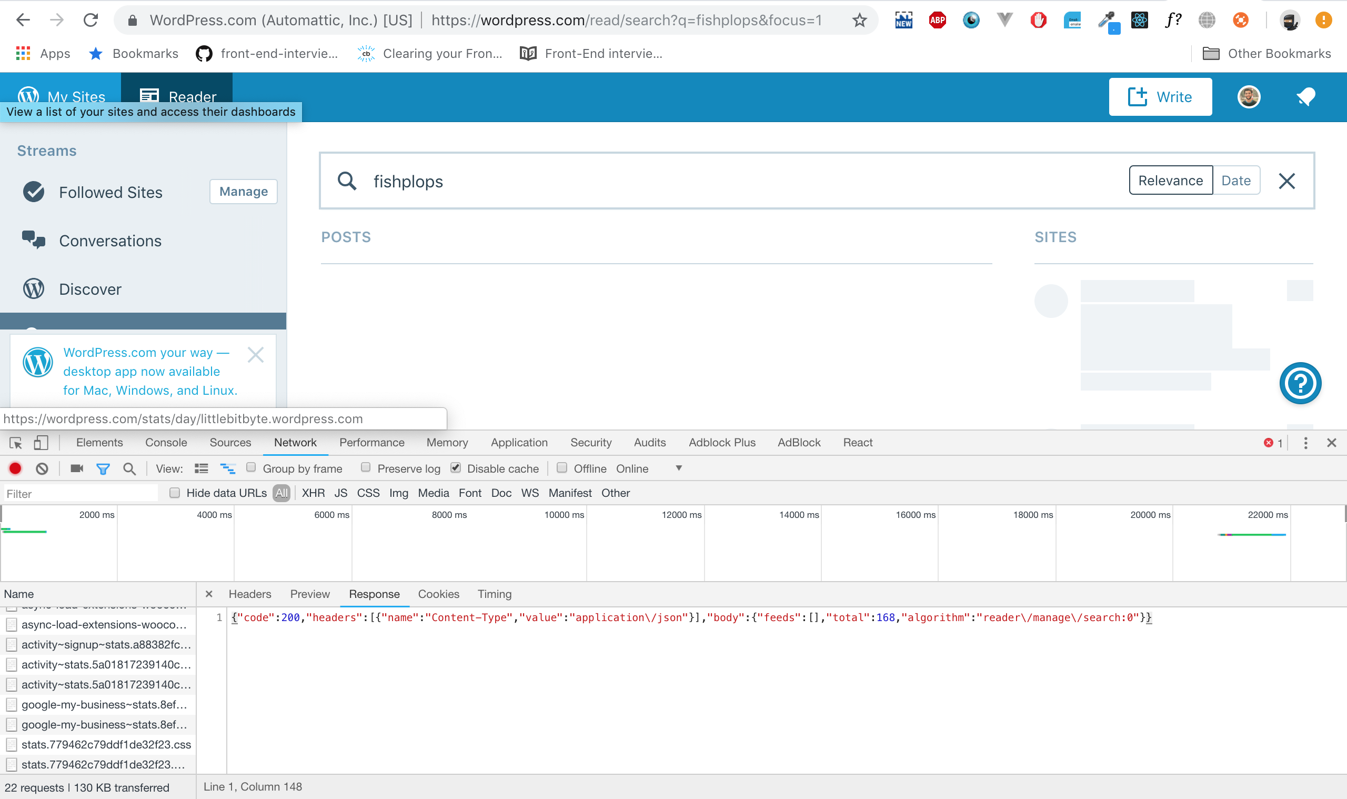This screenshot has width=1347, height=799.
Task: Select stats.779462c79ddf1de32f23.css request
Action: [98, 745]
